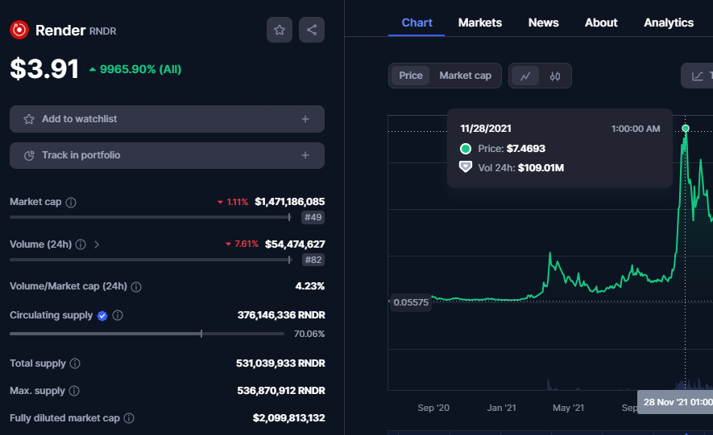
Task: Add Render to watchlist
Action: (167, 119)
